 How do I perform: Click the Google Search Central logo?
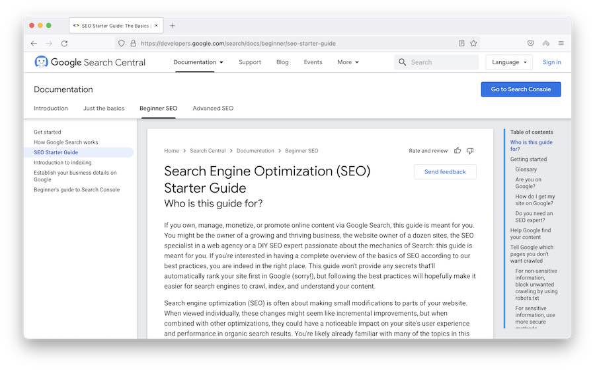[x=90, y=62]
